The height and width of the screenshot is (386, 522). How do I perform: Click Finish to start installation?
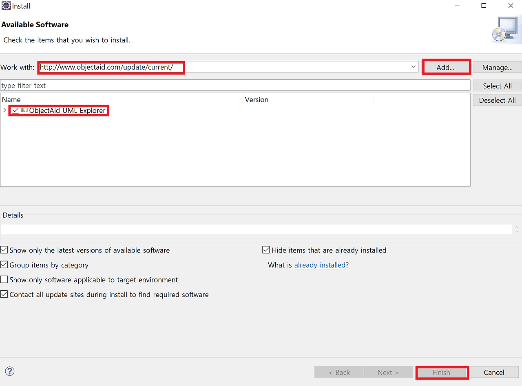tap(442, 372)
